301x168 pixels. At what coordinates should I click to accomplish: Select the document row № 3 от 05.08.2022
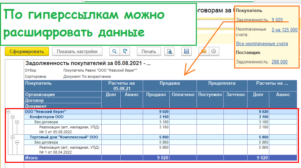click(x=63, y=129)
